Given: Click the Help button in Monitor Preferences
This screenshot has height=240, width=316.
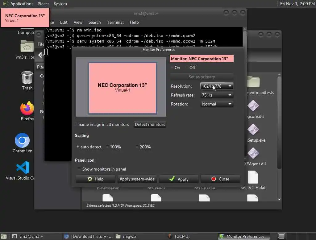Looking at the screenshot, I should [96, 179].
